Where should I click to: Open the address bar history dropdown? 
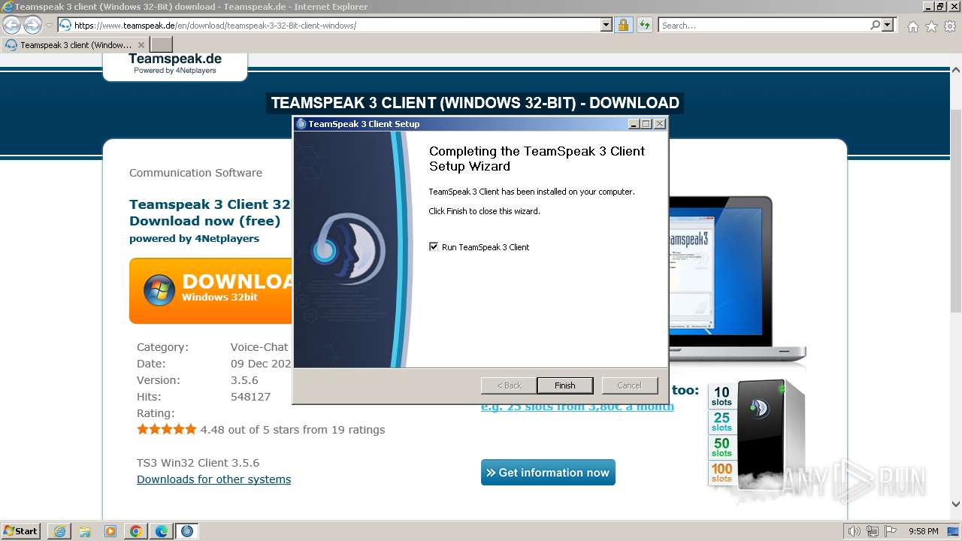coord(607,25)
